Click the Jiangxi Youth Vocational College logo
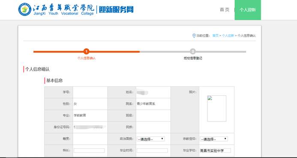Image resolution: width=297 pixels, height=158 pixels. [x=25, y=9]
